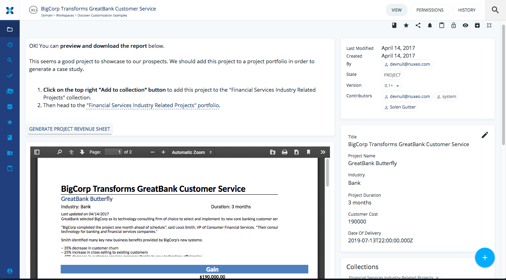Click the Add to collection bookmark icon
This screenshot has height=280, width=506.
click(394, 25)
